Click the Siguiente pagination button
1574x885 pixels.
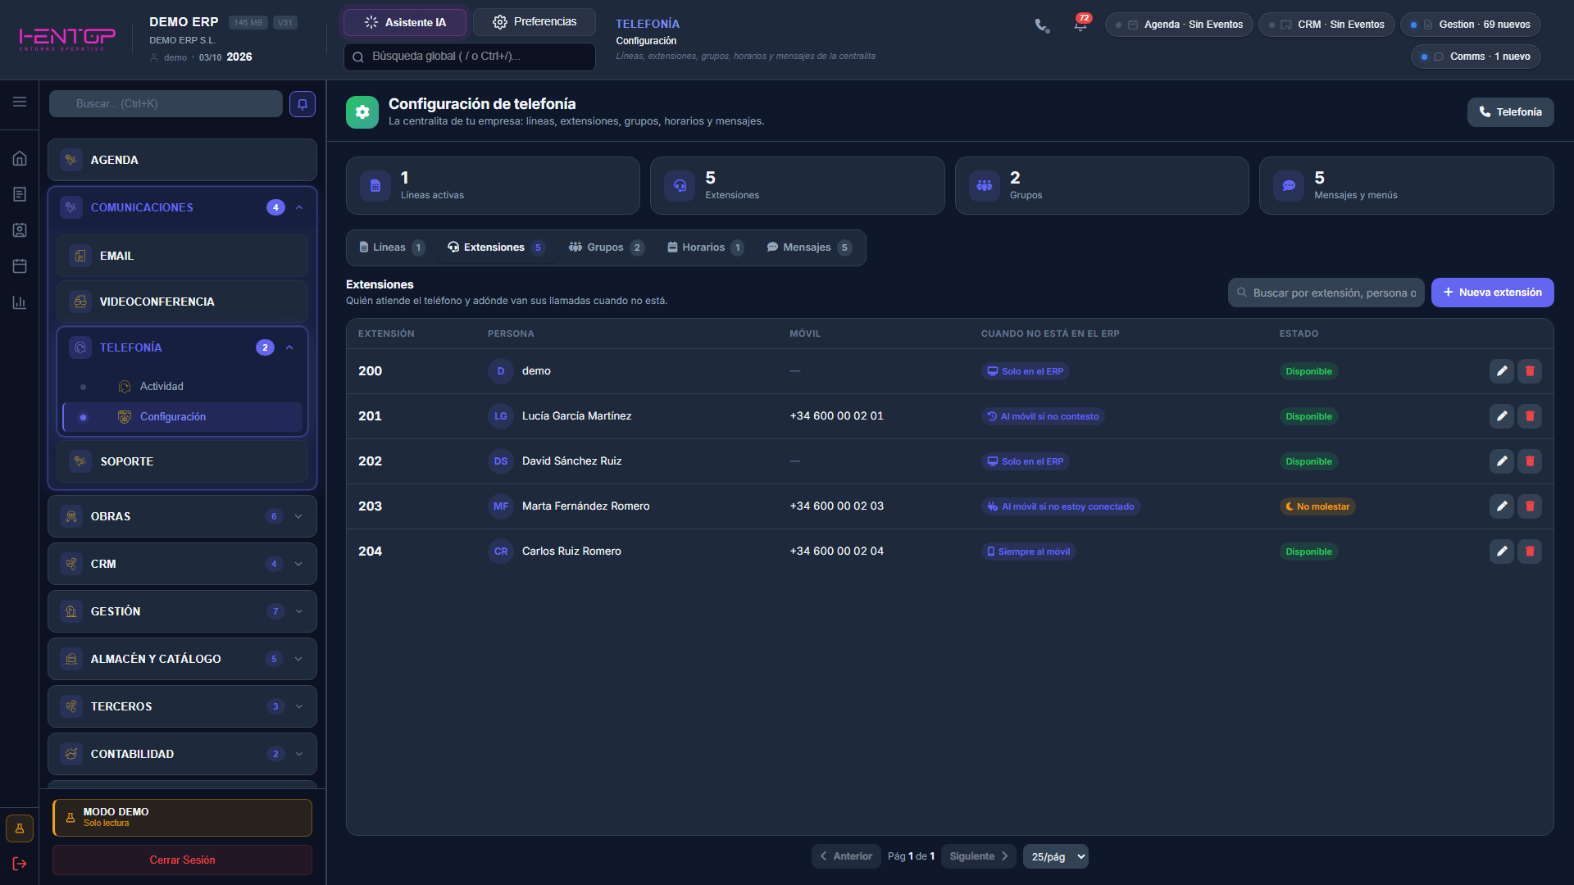coord(979,856)
